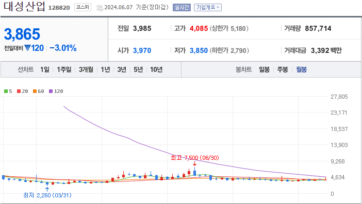Click the 선차트 line chart label
Image resolution: width=362 pixels, height=204 pixels.
point(26,69)
